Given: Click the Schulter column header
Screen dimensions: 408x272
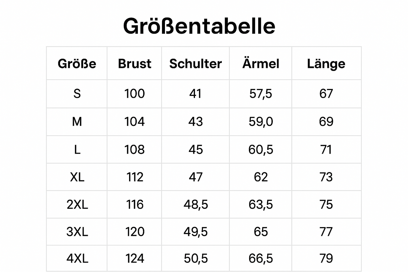Looking at the screenshot, I should [196, 64].
